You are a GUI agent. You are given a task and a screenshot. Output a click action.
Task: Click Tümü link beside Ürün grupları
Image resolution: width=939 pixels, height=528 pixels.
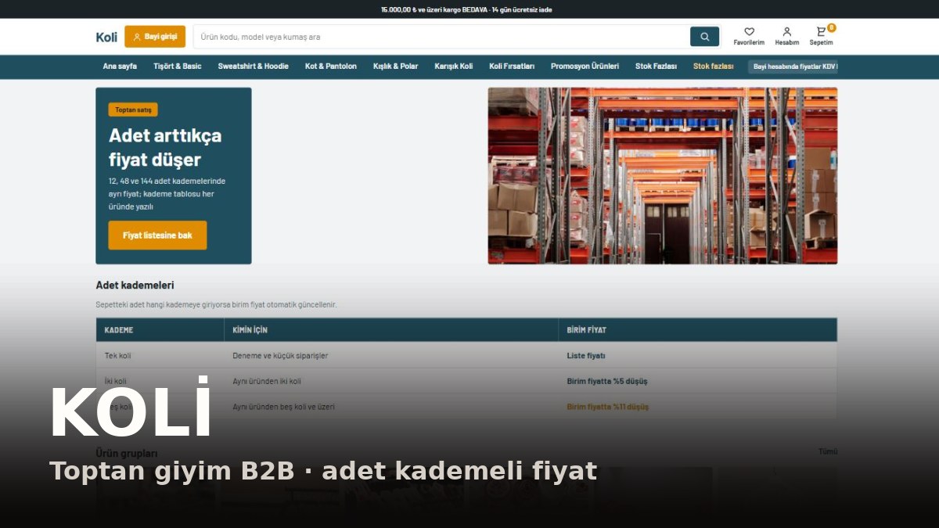point(828,452)
